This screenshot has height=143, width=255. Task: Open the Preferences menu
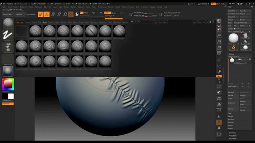click(x=102, y=7)
